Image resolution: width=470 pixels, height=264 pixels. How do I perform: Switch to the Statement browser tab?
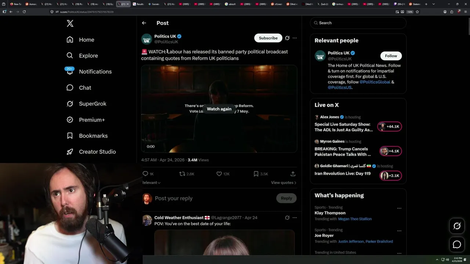click(415, 4)
